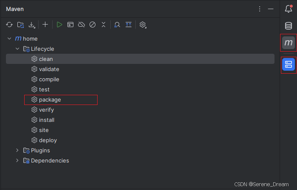Add Maven projects with the plus icon
This screenshot has width=297, height=190.
click(45, 25)
